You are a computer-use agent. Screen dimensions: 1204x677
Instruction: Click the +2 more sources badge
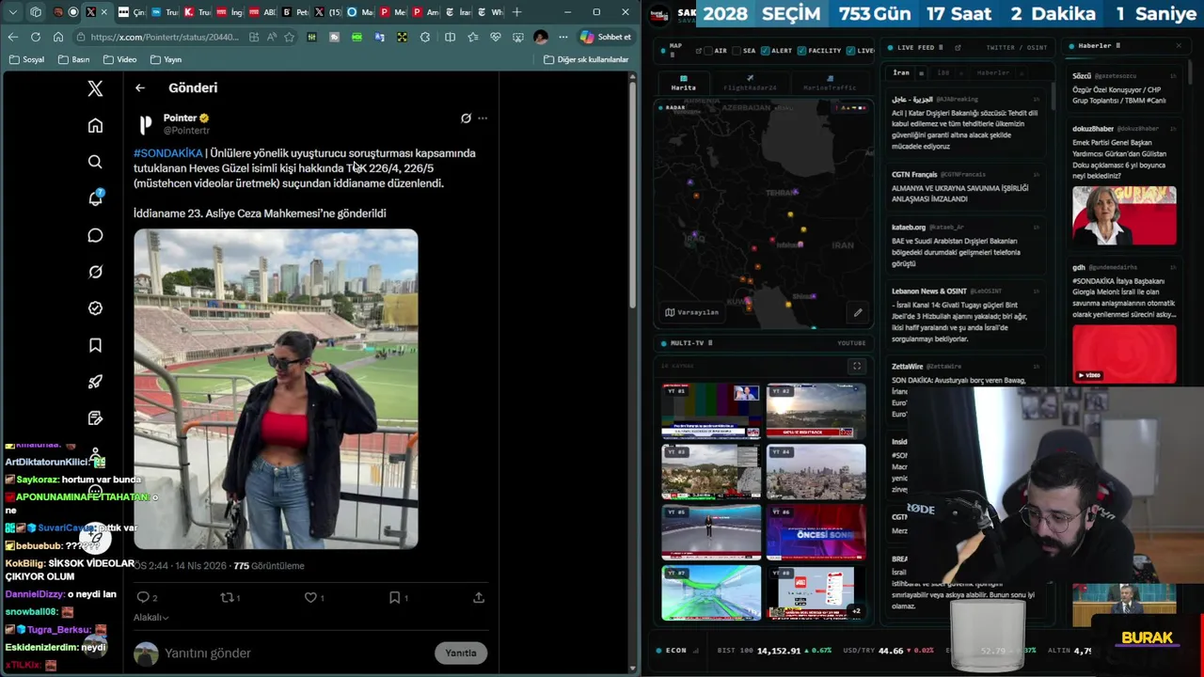856,611
